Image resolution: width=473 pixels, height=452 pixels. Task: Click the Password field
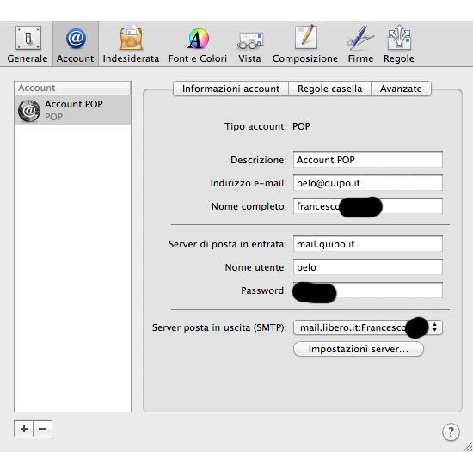368,290
